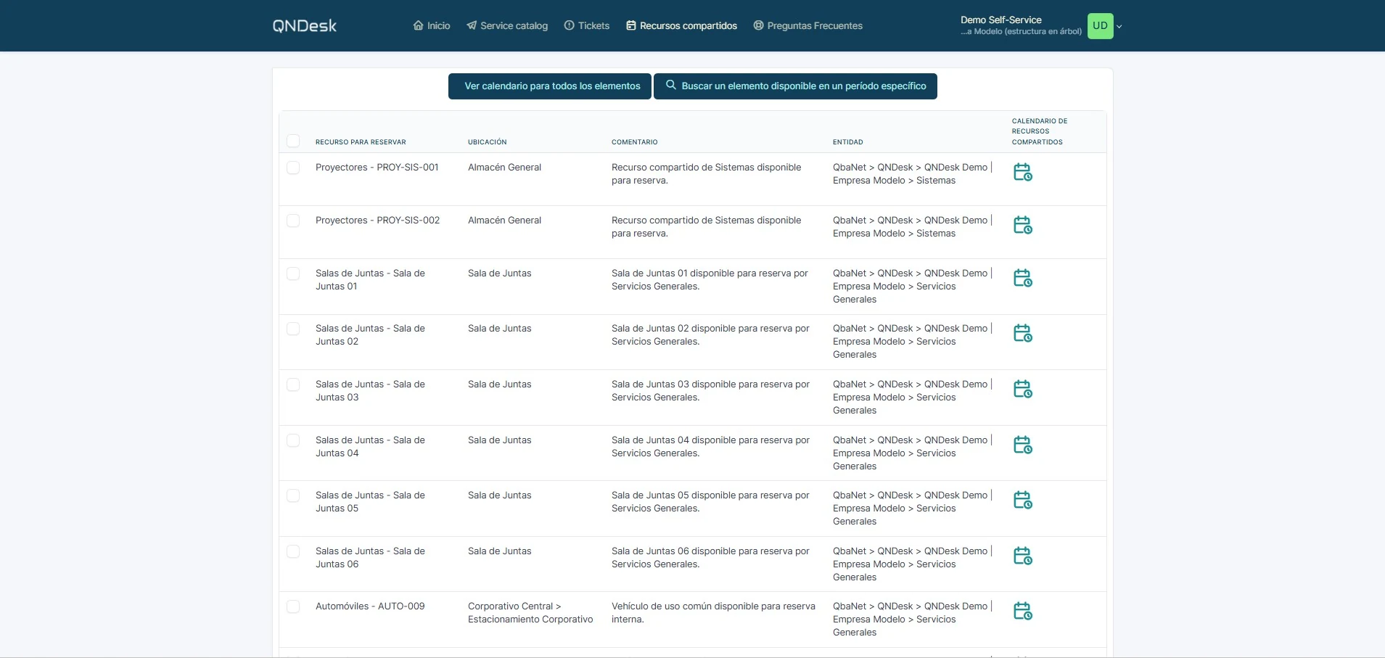Tick the Sala de Juntas 04 checkbox

coord(293,440)
